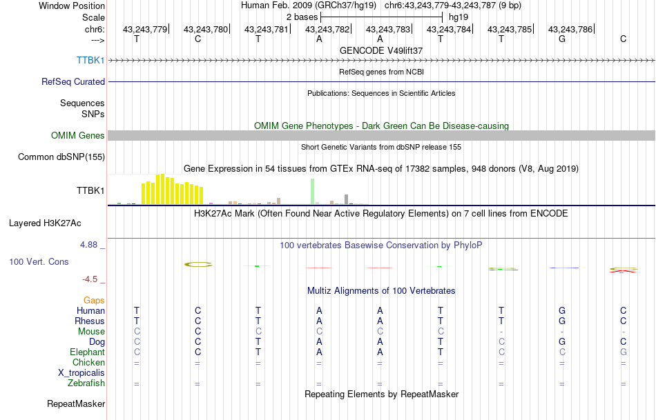This screenshot has height=420, width=656.
Task: Click the Sequences publications track label
Action: click(82, 103)
